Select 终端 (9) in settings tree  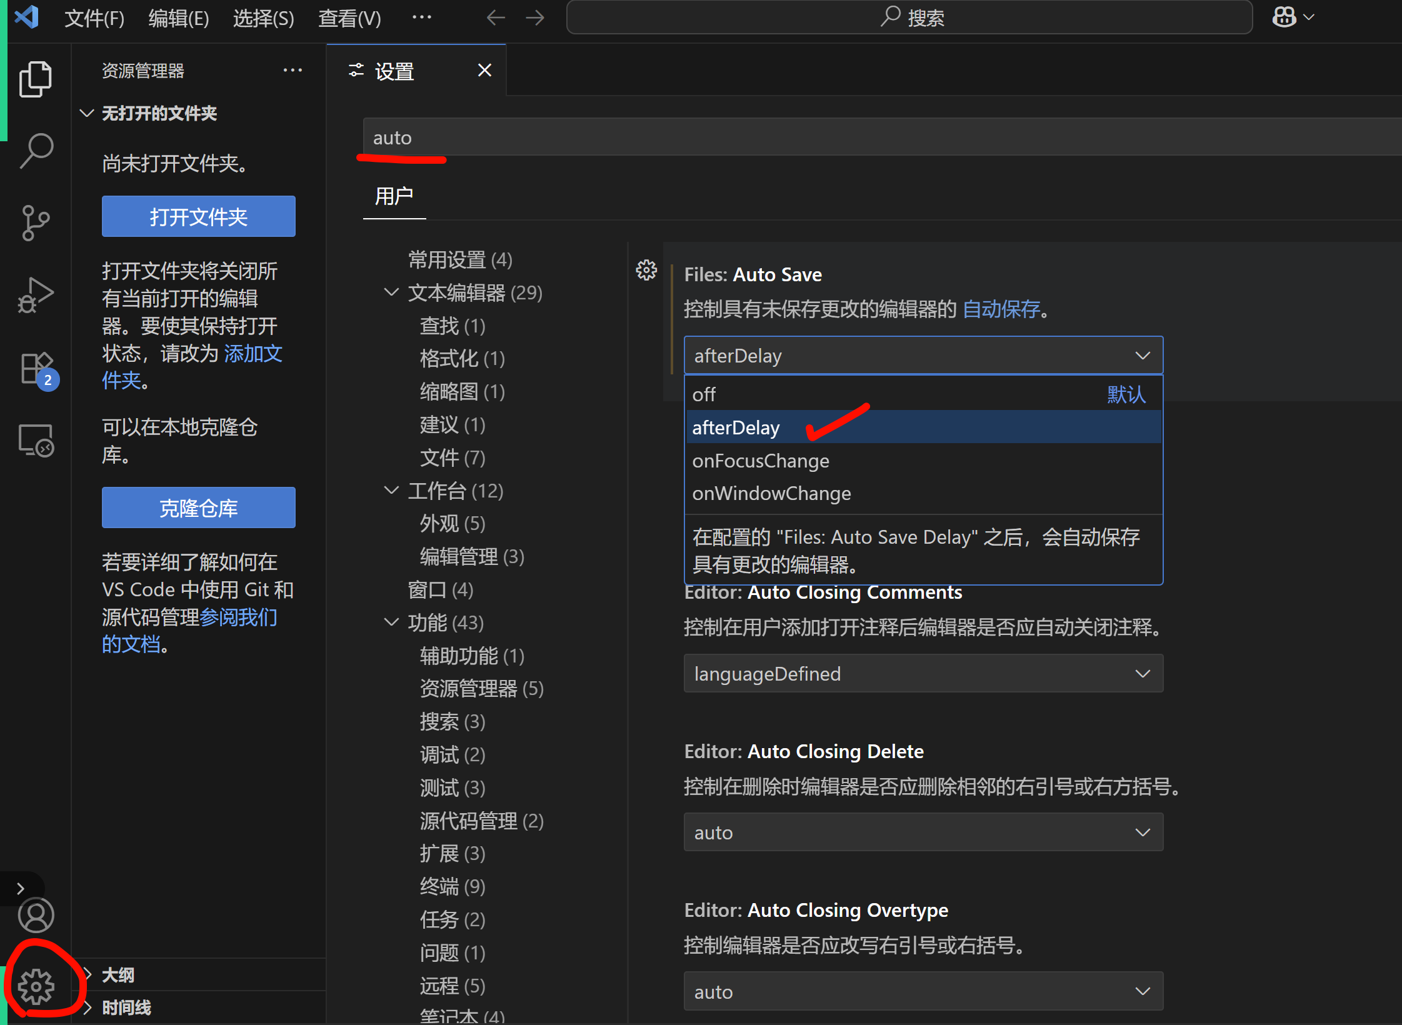point(453,886)
